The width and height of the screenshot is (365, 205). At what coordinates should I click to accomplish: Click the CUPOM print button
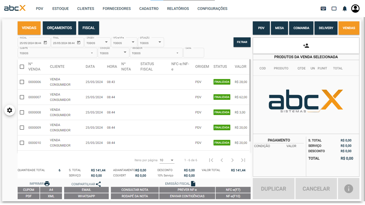29,190
